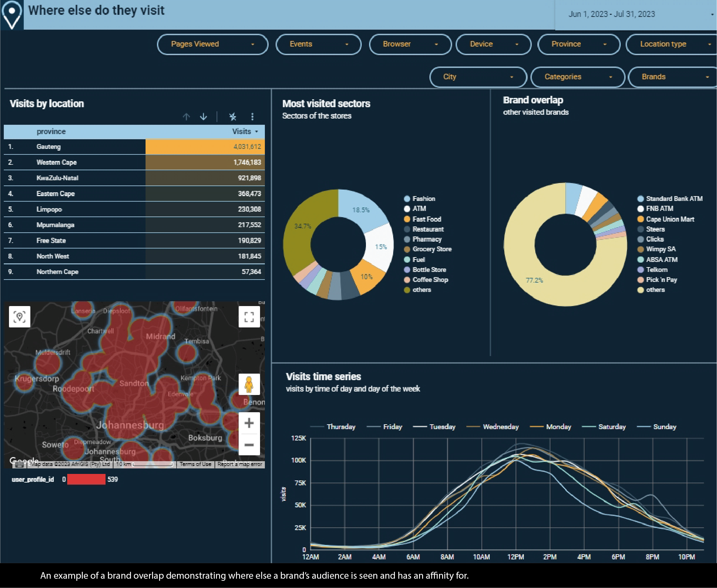
Task: Click the map lasso select icon
Action: click(x=20, y=317)
